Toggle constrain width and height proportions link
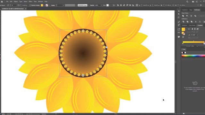This screenshot has width=205, height=115. (173, 5)
